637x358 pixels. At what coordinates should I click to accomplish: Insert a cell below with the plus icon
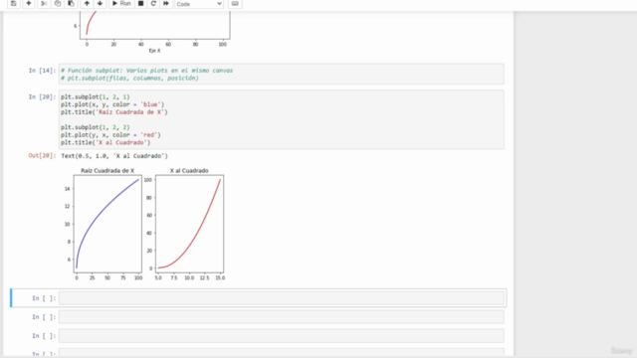(x=29, y=4)
